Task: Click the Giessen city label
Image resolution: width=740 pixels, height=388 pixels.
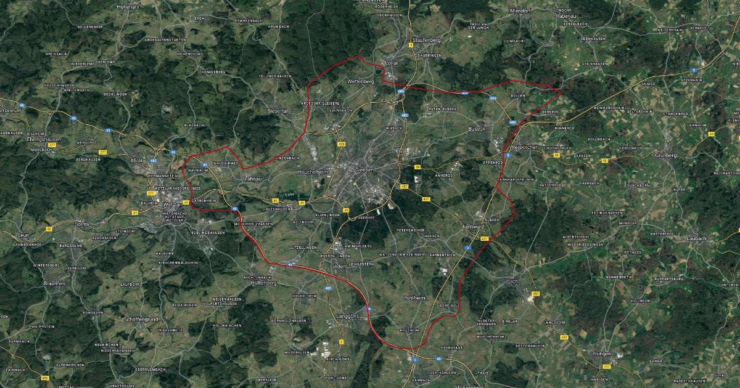Action: click(365, 169)
